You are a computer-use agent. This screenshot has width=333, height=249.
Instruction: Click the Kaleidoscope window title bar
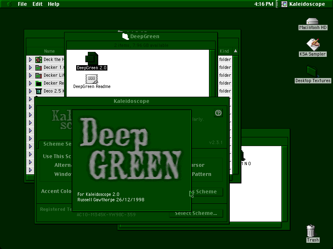pos(132,101)
